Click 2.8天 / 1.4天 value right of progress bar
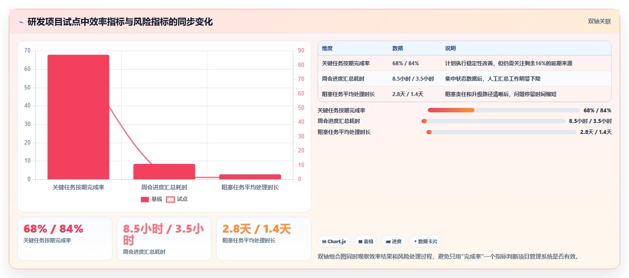 pos(595,132)
